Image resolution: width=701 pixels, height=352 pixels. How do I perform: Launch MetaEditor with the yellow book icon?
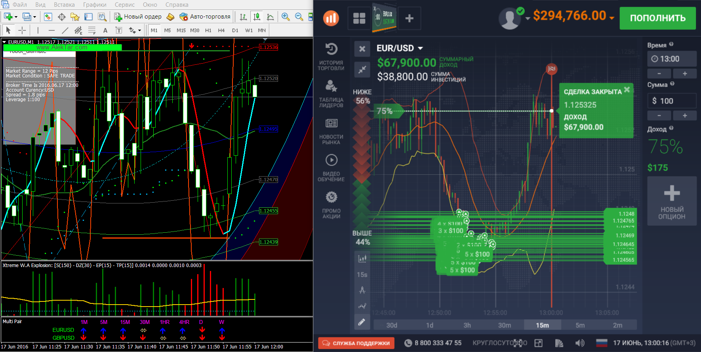coord(170,17)
